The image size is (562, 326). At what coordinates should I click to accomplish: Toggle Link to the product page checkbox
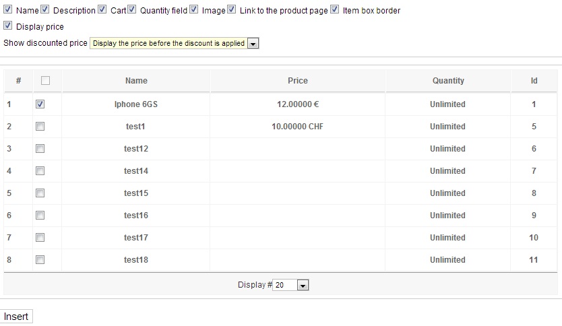click(232, 10)
